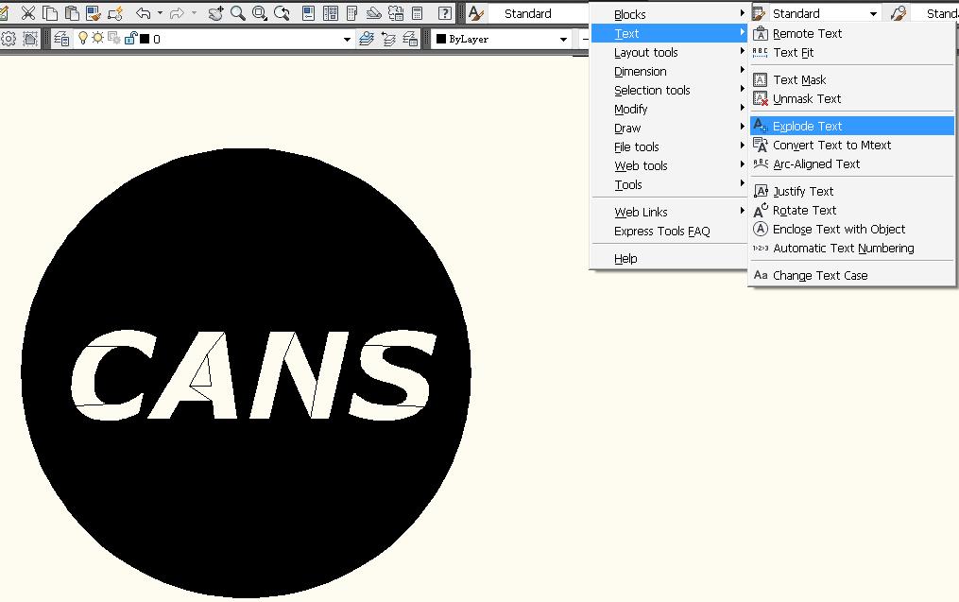Select the highlighted Text menu item
959x602 pixels.
[x=669, y=33]
